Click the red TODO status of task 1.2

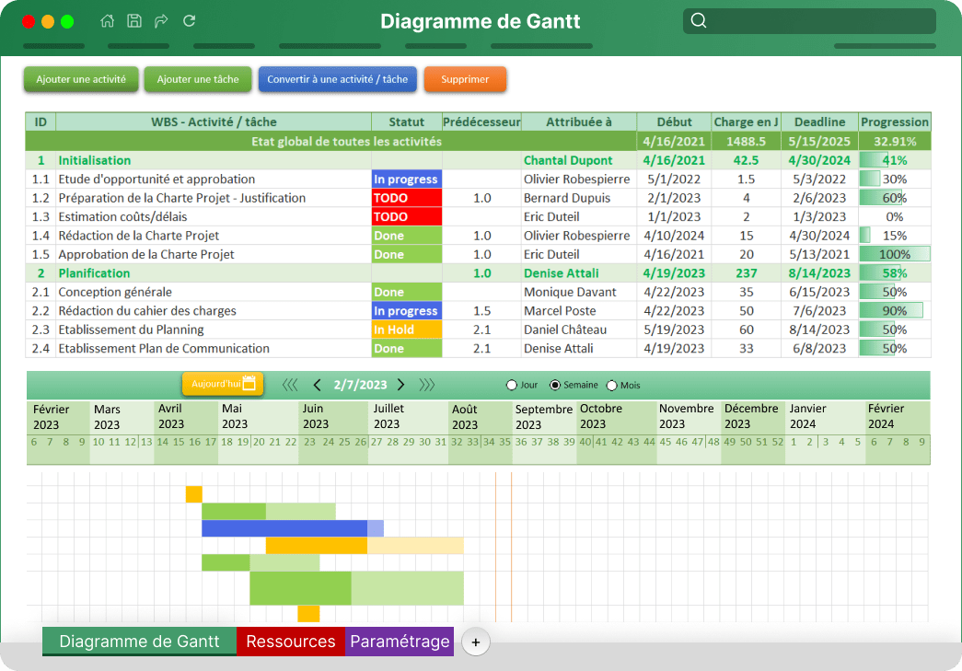[407, 198]
